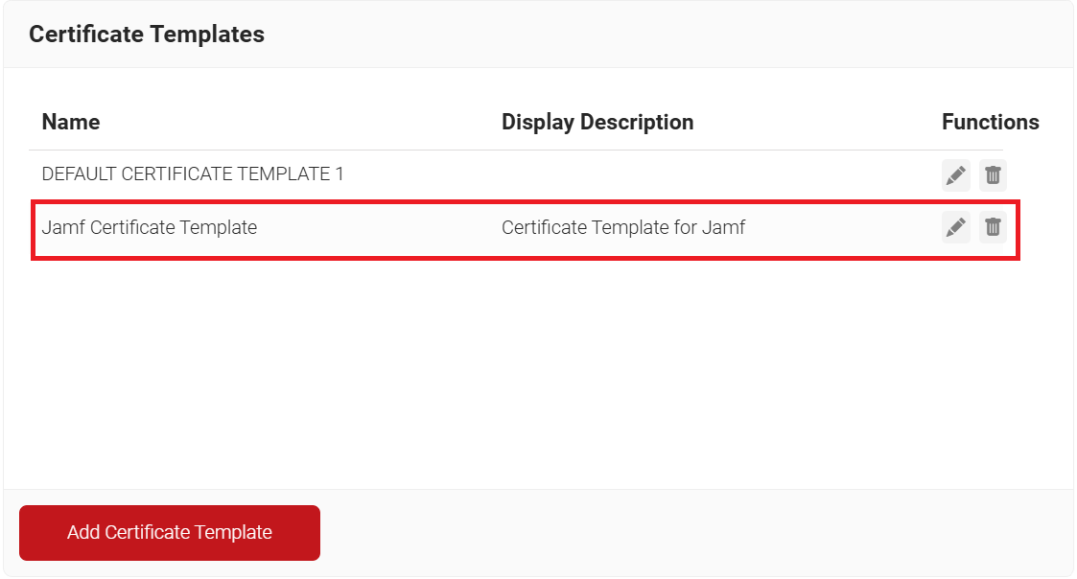Click the Display Description column header
Image resolution: width=1077 pixels, height=579 pixels.
pyautogui.click(x=597, y=123)
